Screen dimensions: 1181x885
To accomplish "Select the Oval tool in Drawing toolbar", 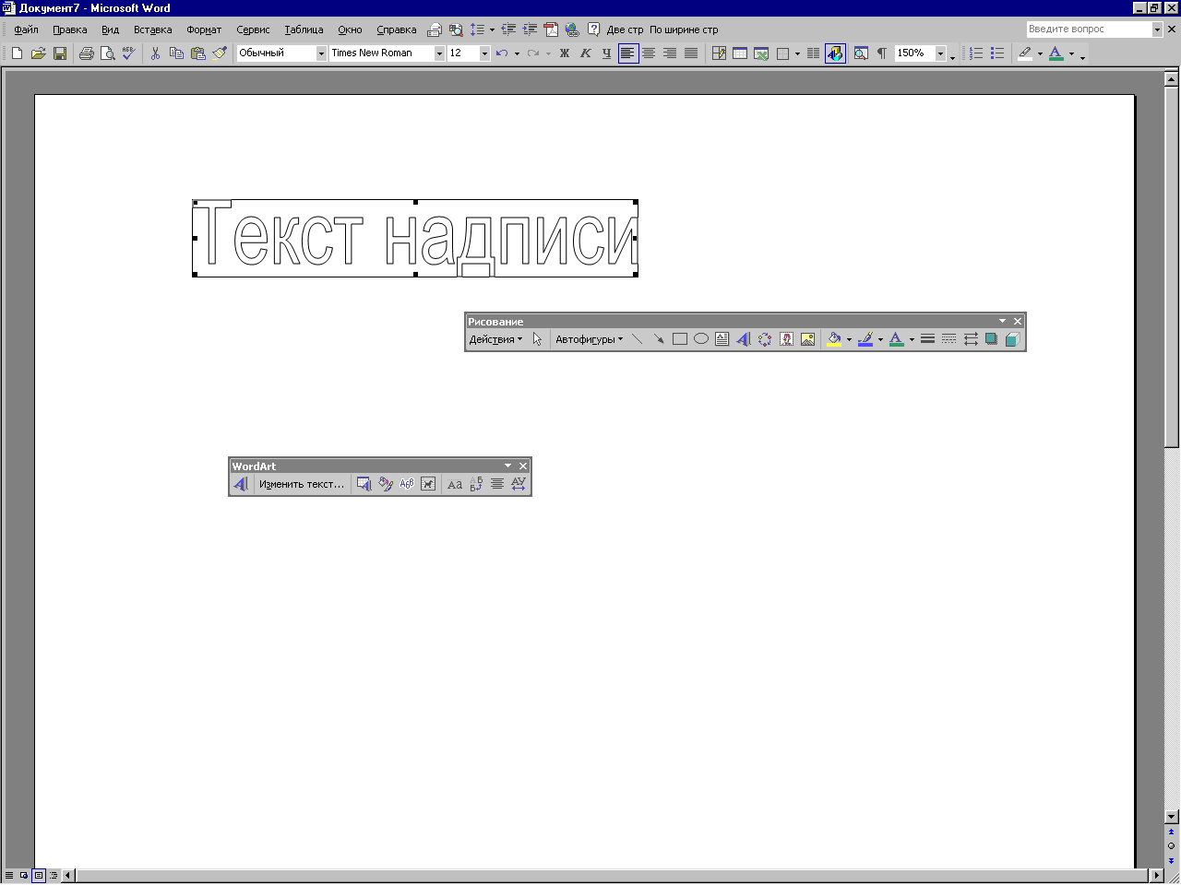I will pyautogui.click(x=701, y=339).
